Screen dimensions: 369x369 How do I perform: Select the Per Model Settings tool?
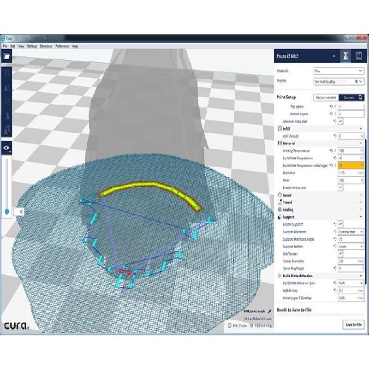click(x=6, y=130)
